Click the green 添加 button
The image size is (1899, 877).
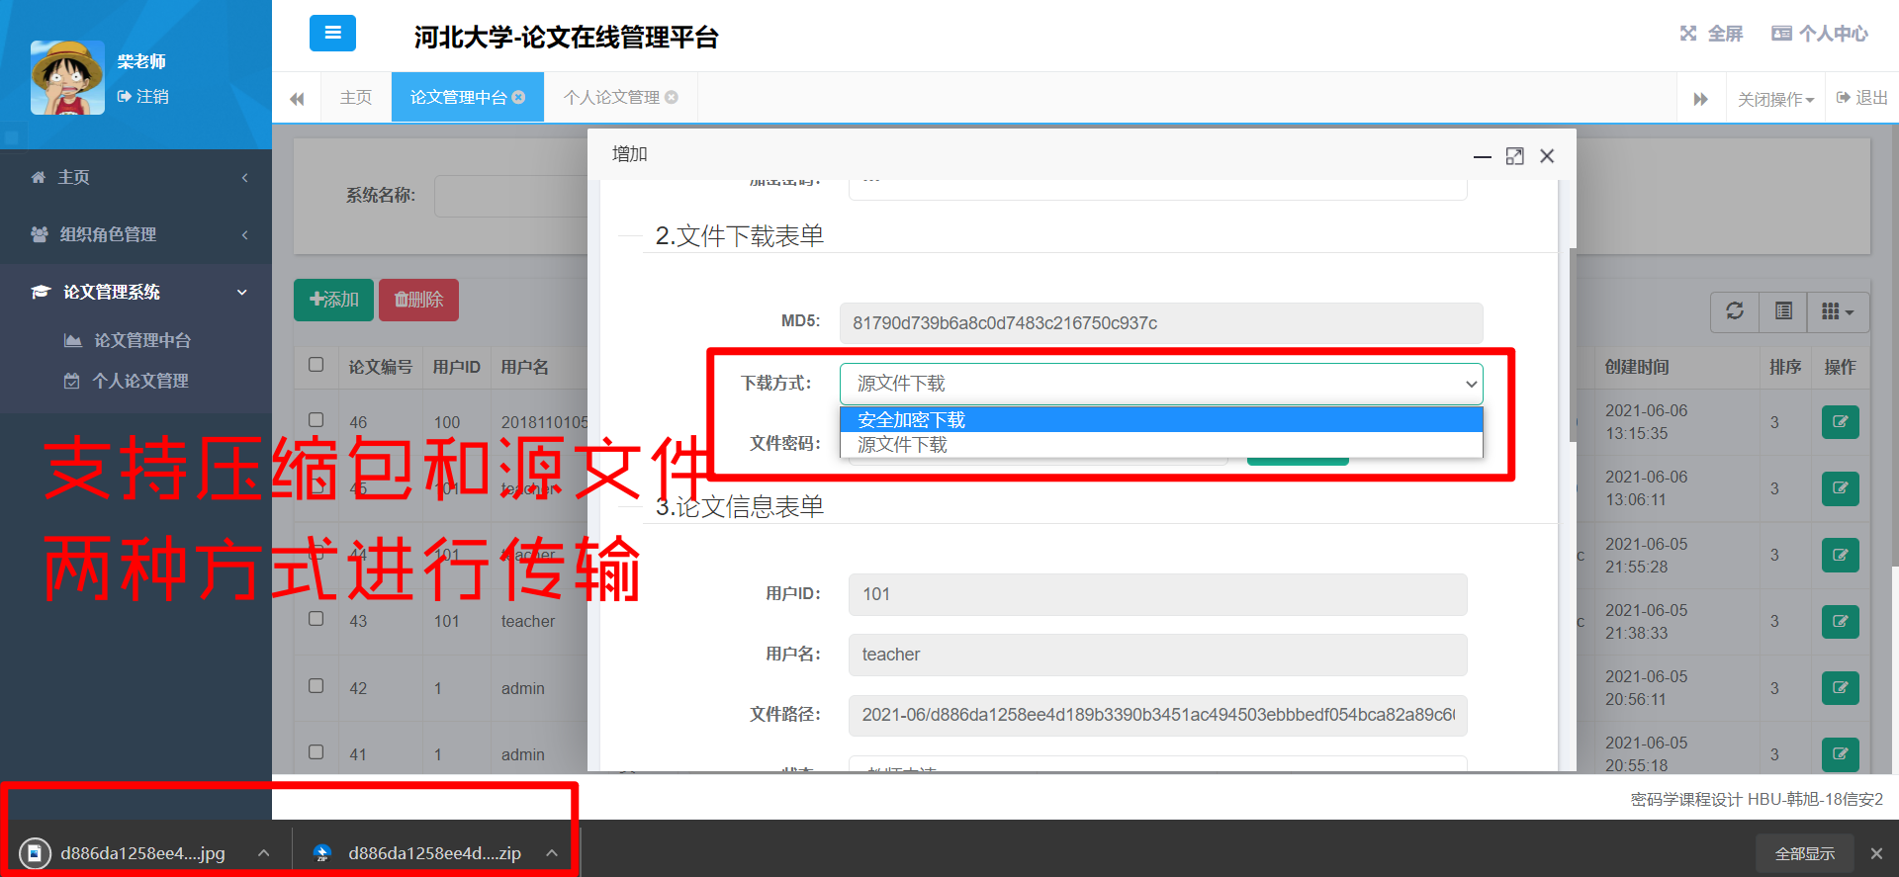pos(333,300)
